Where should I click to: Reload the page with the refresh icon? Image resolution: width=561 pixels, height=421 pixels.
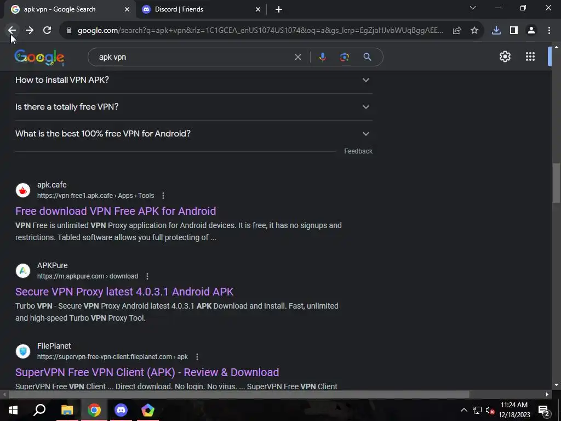coord(47,31)
